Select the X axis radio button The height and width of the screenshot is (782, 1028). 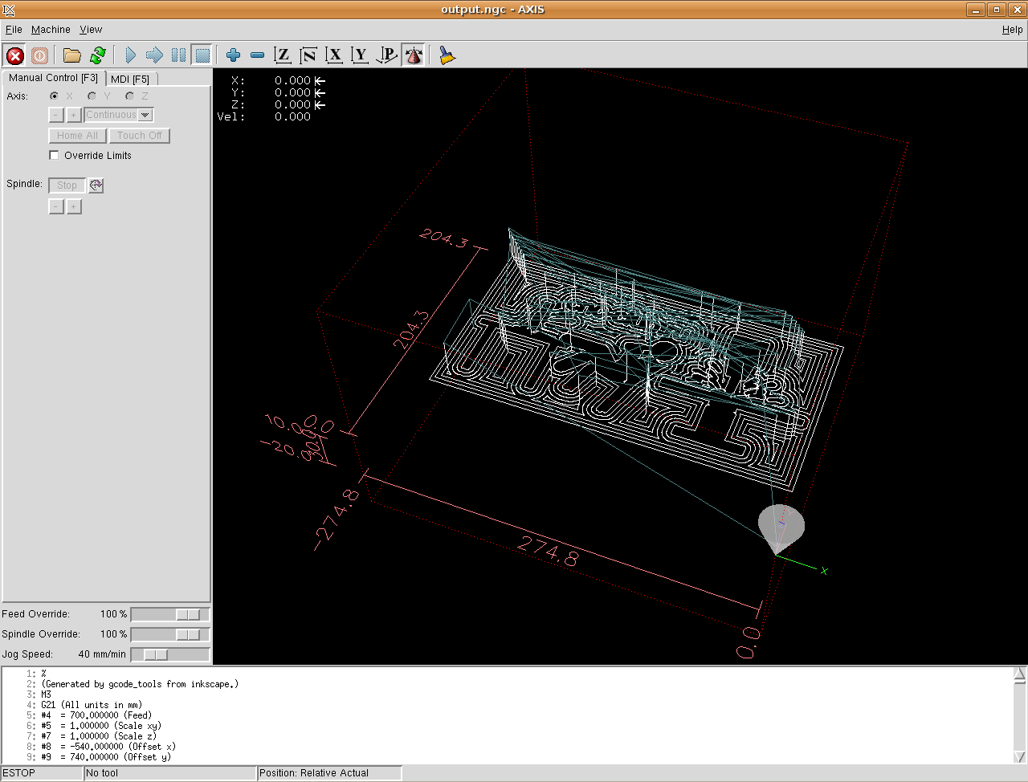55,96
